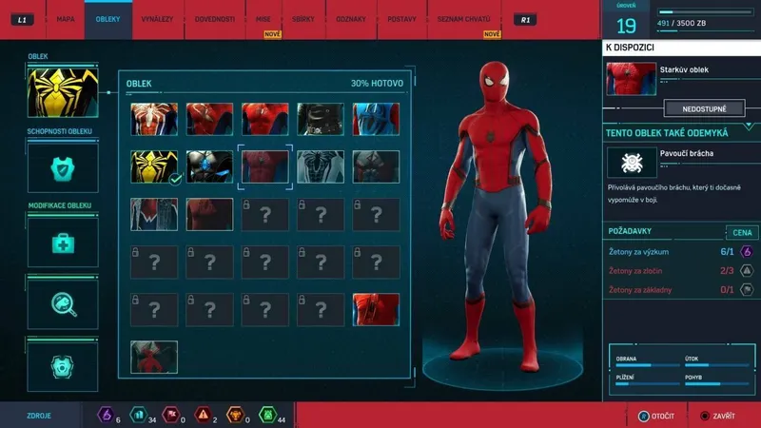
Task: Open the bottom armor suit mod slot
Action: pyautogui.click(x=63, y=367)
